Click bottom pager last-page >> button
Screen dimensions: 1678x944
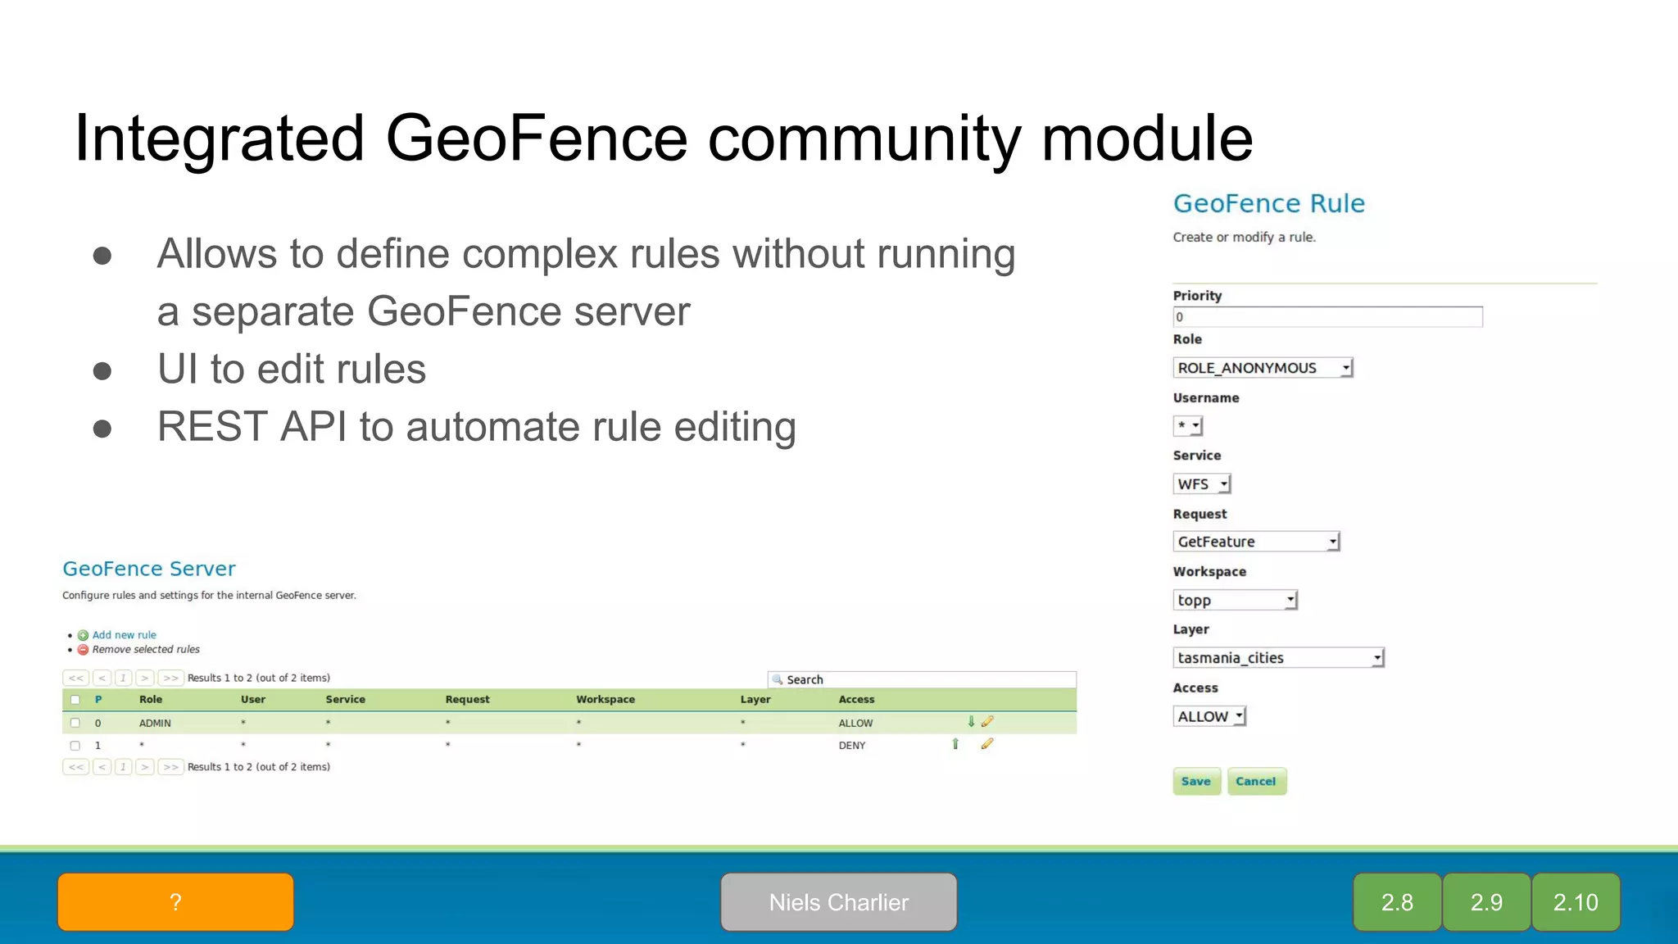[170, 767]
